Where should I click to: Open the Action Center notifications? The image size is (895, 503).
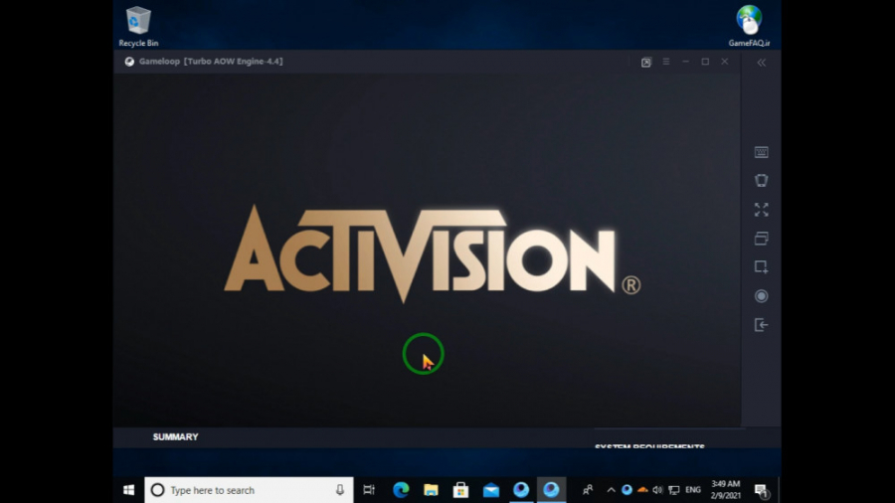point(761,490)
